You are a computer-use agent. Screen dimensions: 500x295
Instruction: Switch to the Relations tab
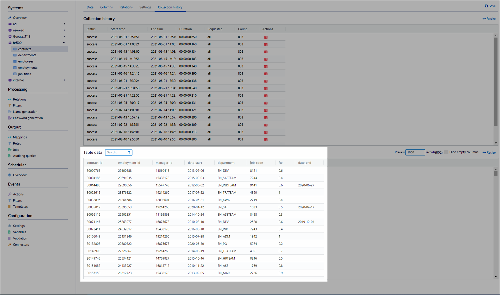pyautogui.click(x=126, y=7)
